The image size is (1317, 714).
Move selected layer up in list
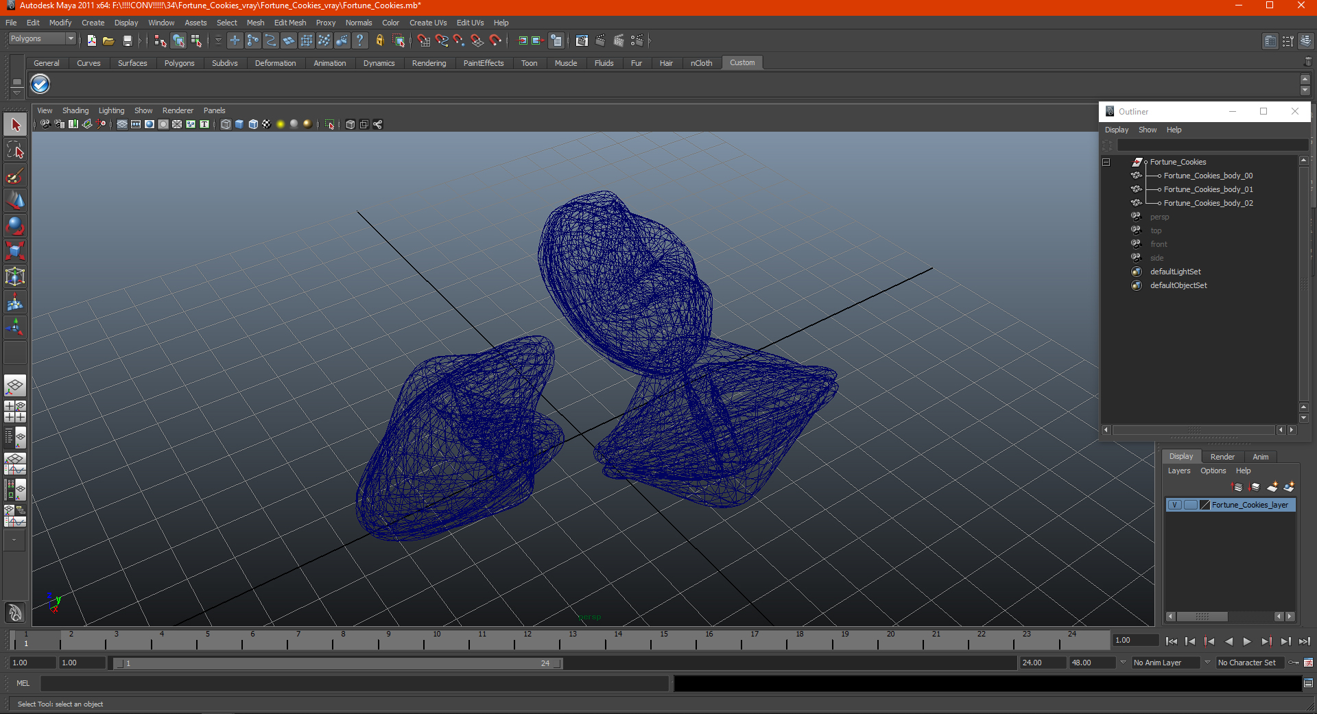[1237, 487]
